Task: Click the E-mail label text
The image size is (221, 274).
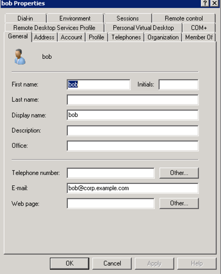Action: (19, 188)
